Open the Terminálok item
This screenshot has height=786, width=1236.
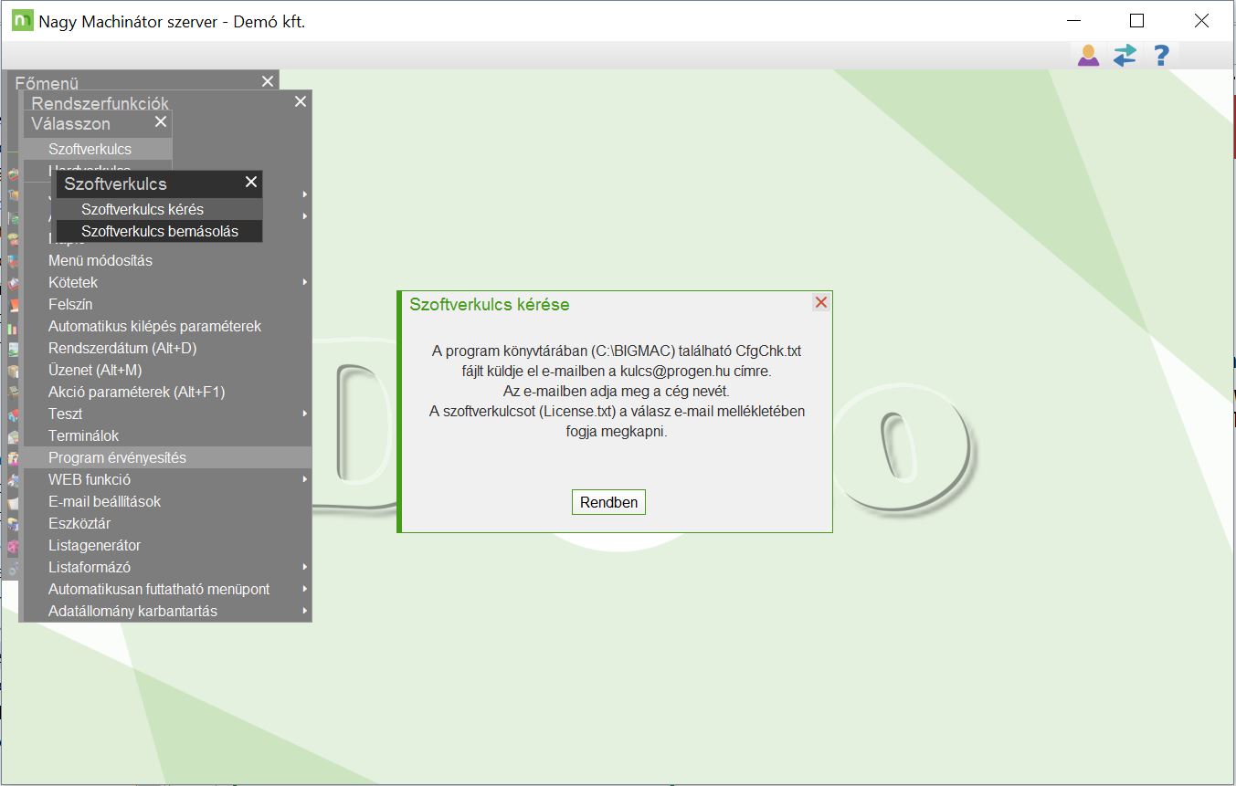pos(165,435)
